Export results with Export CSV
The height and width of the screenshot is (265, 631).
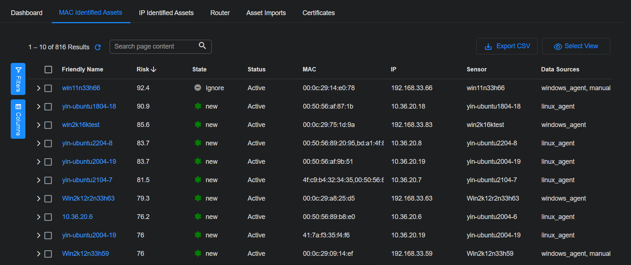507,46
